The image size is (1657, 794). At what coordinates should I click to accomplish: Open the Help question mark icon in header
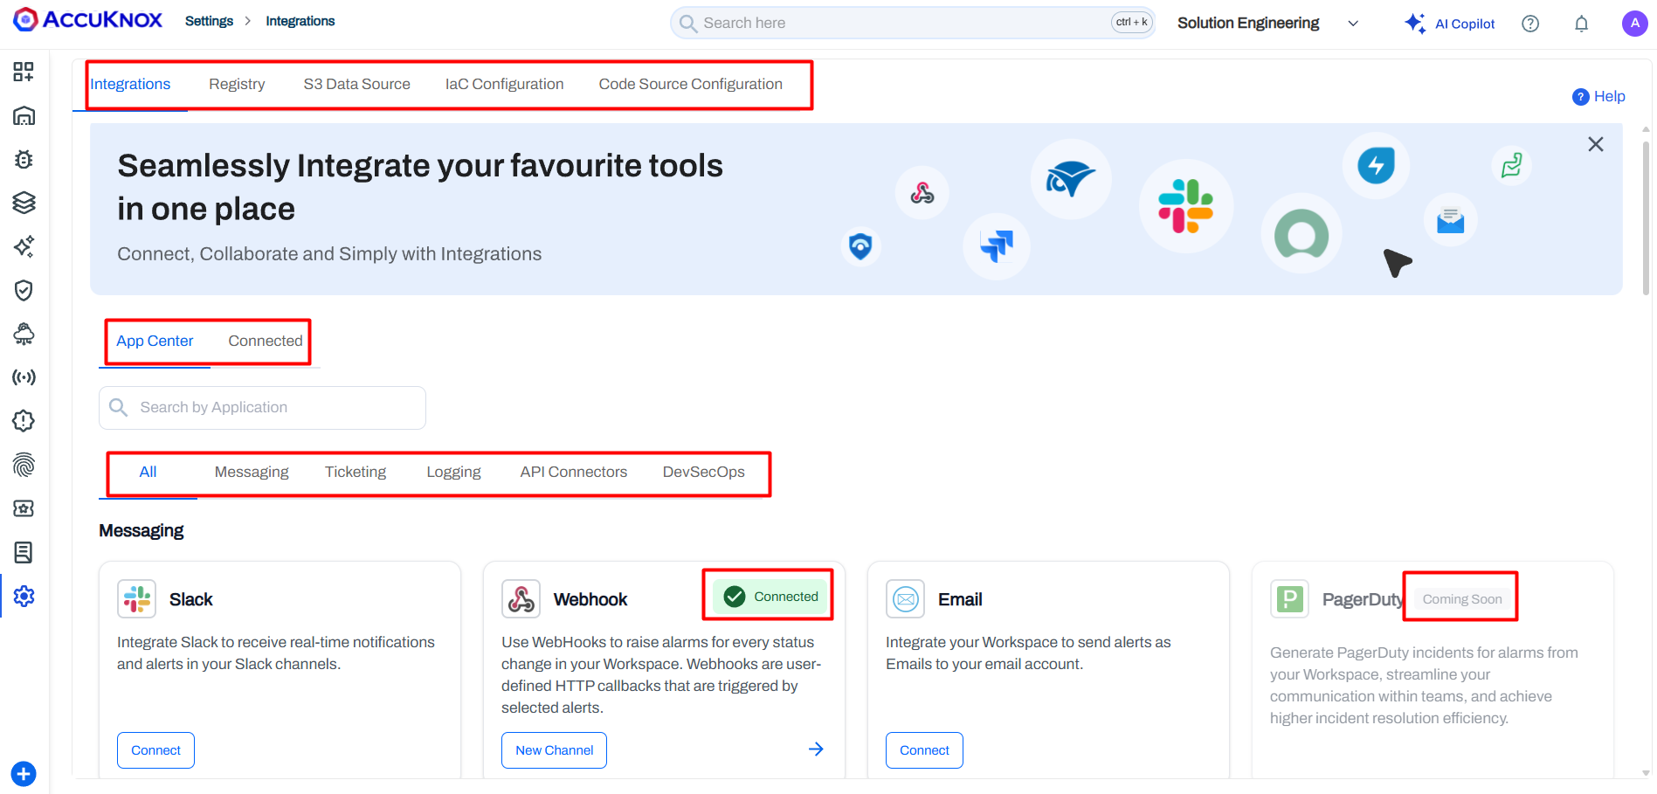[1530, 23]
